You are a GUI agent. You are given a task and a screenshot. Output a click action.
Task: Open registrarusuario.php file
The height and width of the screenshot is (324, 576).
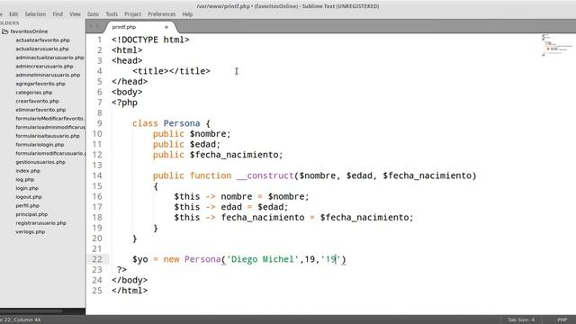coord(40,223)
